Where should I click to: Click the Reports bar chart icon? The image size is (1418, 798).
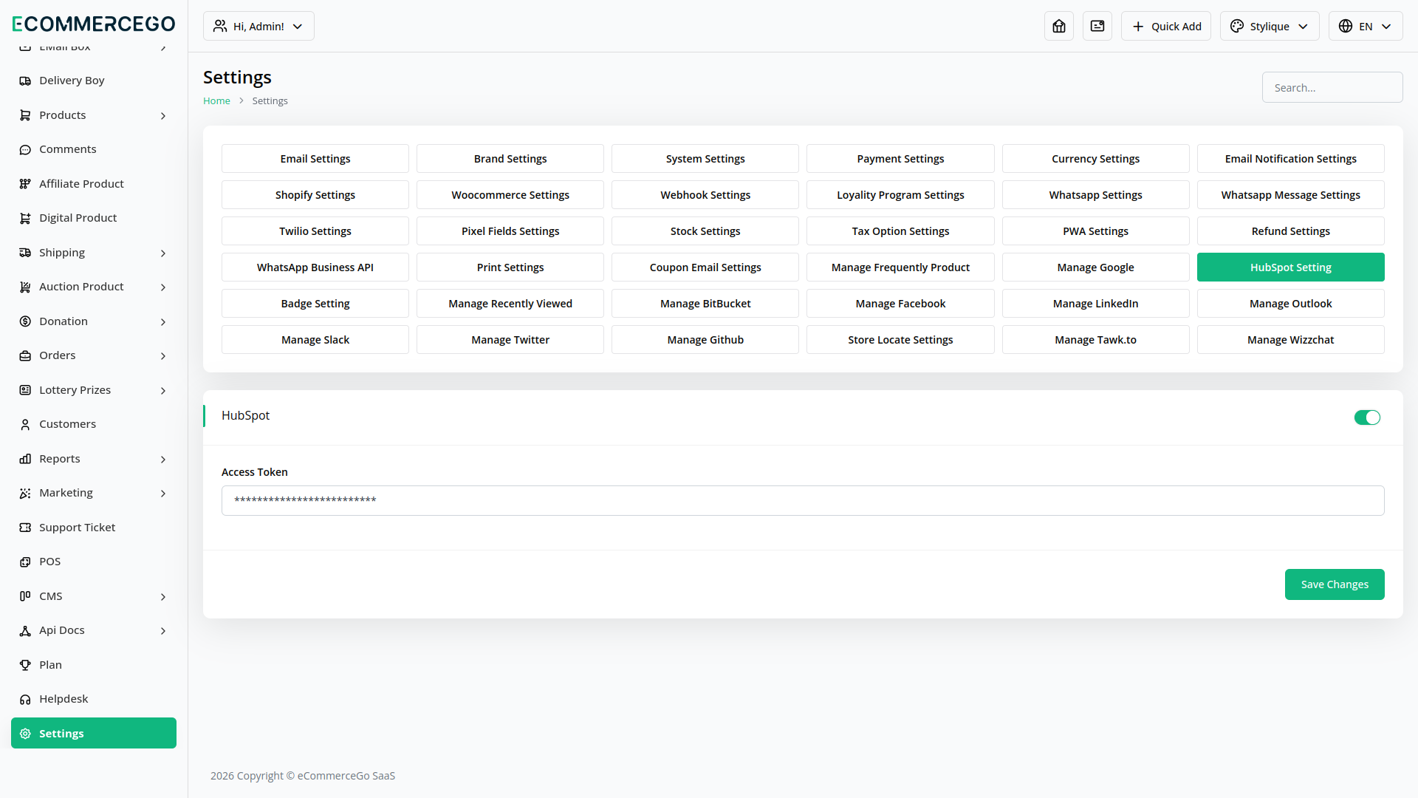(x=25, y=459)
